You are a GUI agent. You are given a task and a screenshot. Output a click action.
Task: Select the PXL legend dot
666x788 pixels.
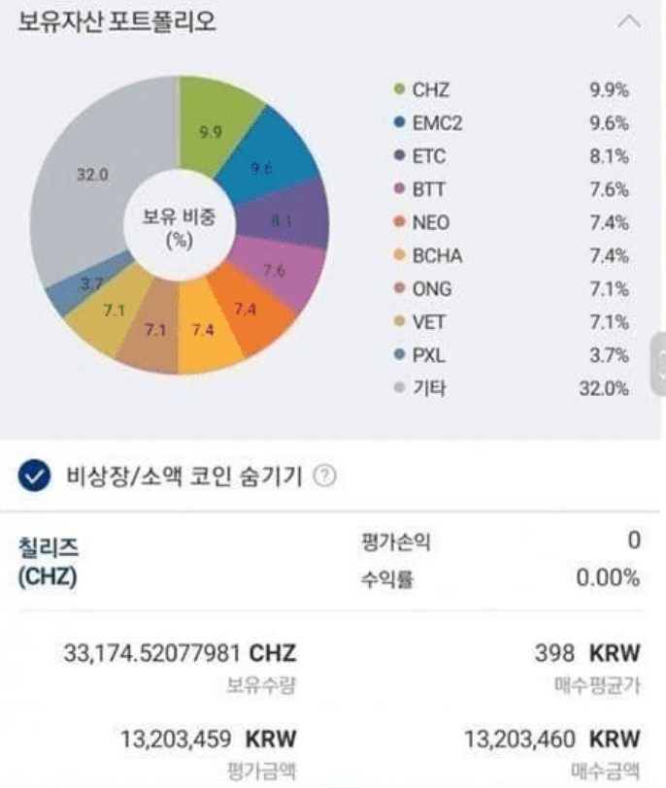[x=400, y=355]
